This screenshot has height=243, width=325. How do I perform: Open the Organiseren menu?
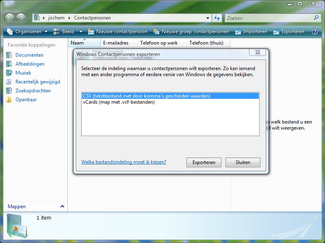27,32
